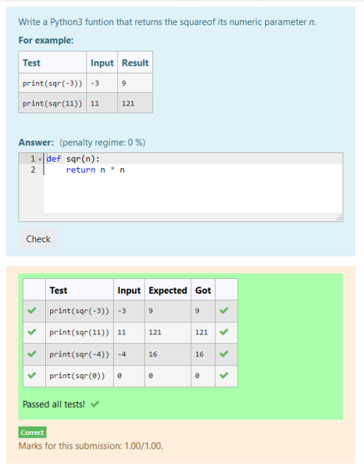Click results table Input header
This screenshot has height=468, width=364.
point(129,291)
